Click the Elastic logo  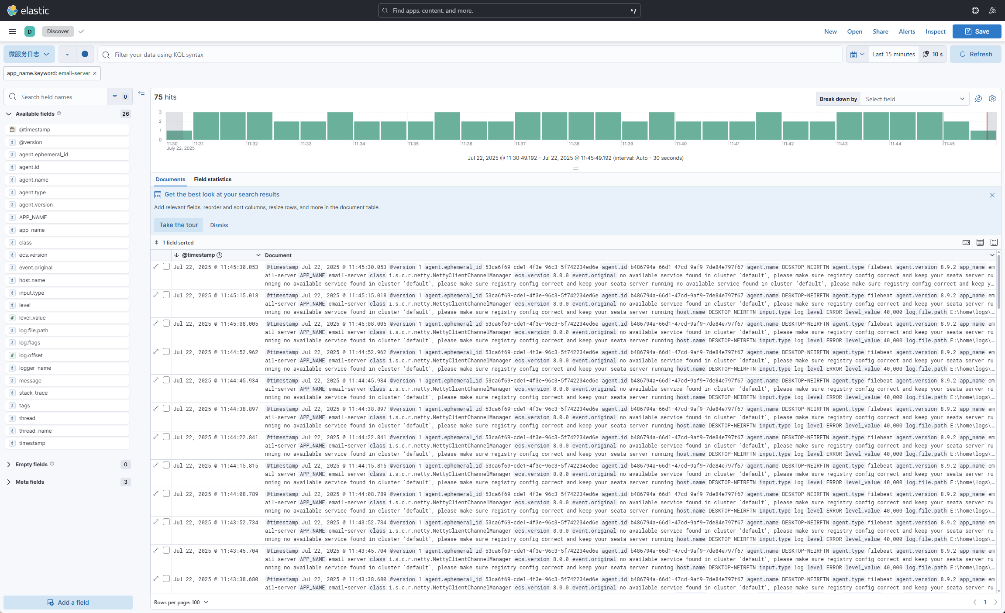(x=28, y=10)
